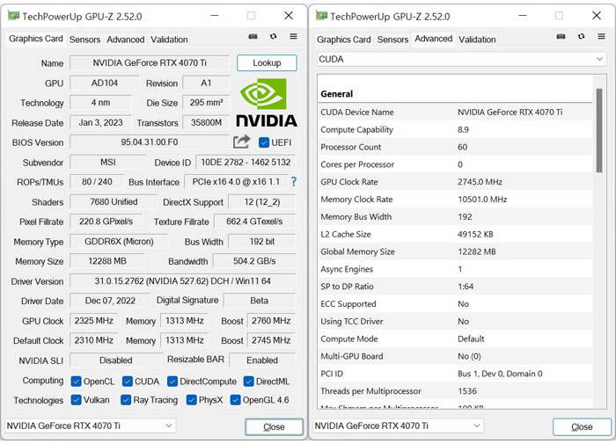Toggle the Vulkan checkbox
The height and width of the screenshot is (444, 616).
click(x=76, y=400)
